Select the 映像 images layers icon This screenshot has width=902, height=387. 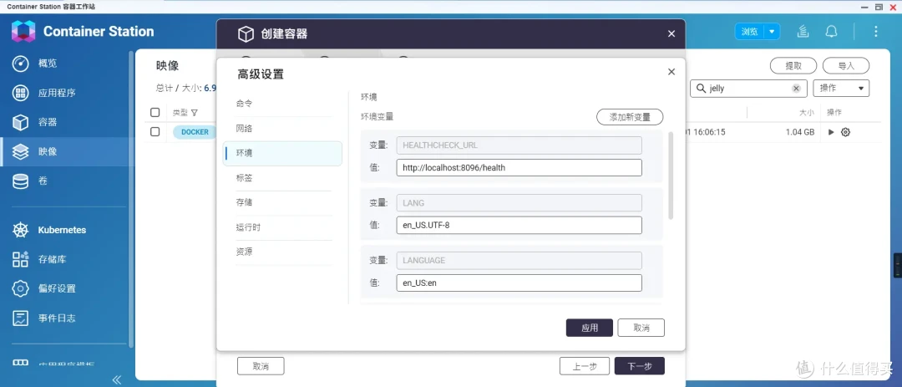21,151
